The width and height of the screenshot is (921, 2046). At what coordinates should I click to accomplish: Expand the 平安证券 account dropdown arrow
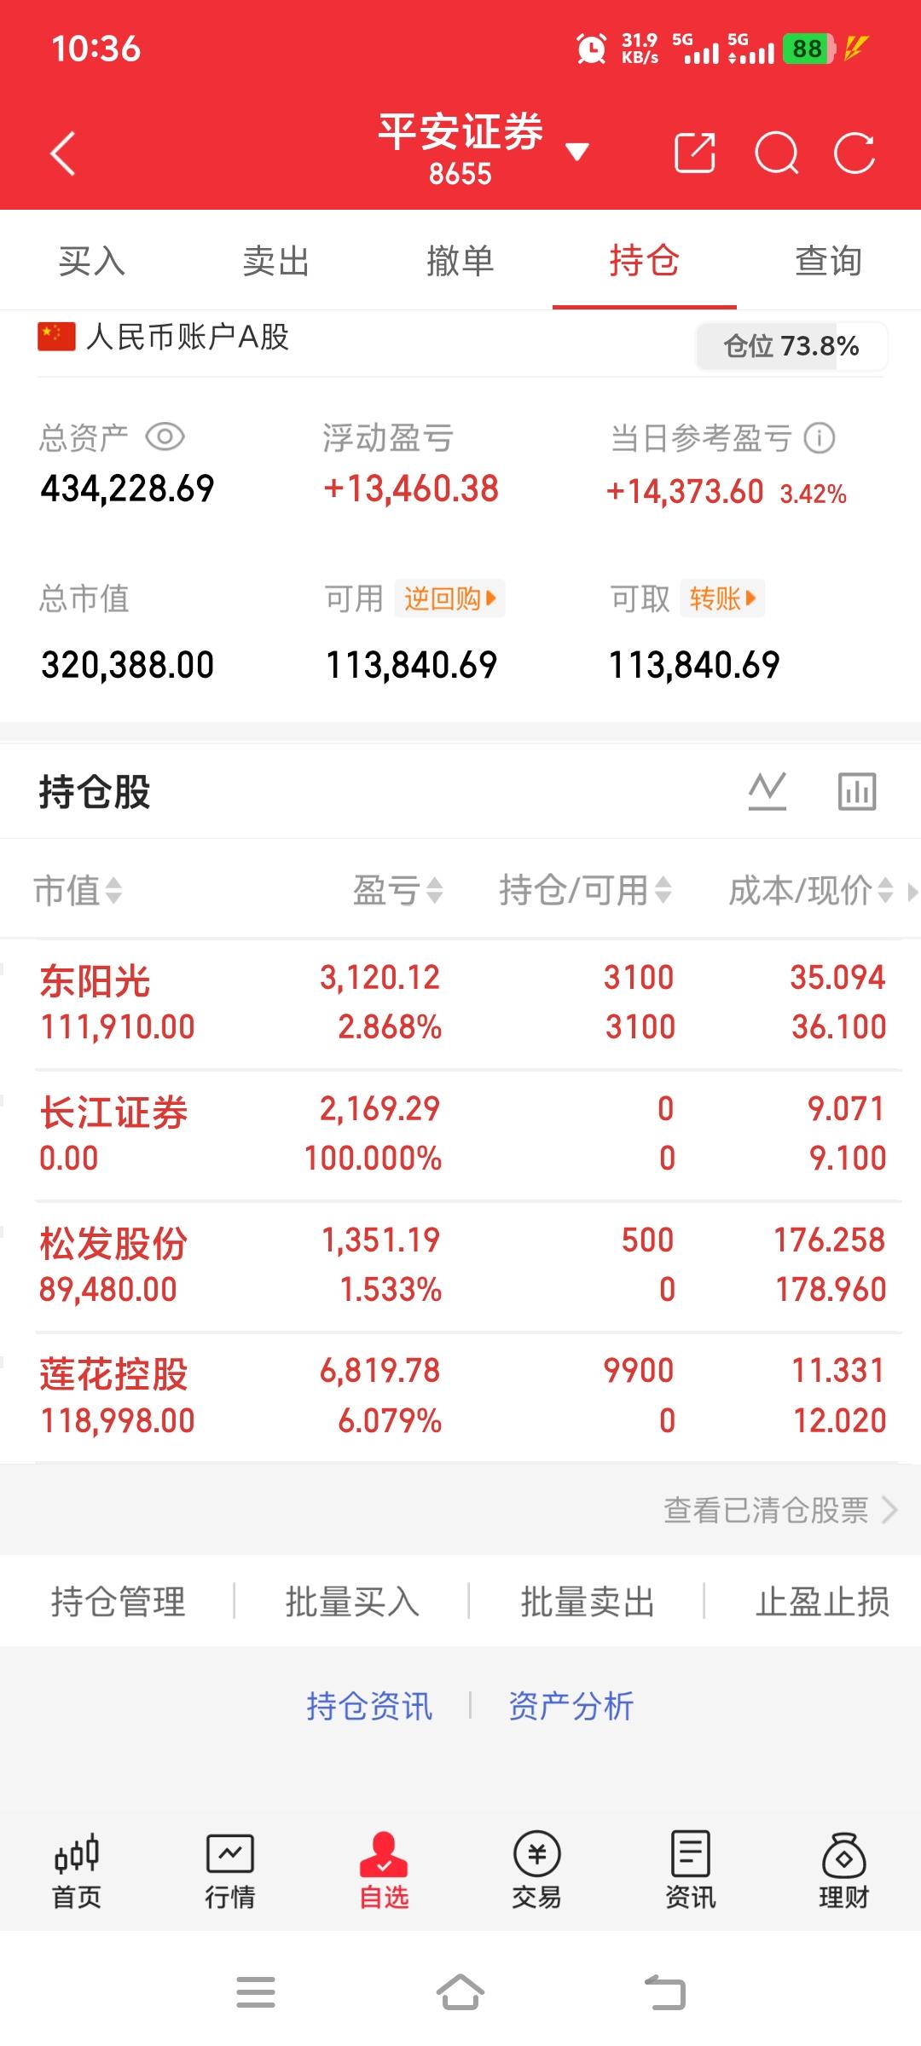(x=577, y=153)
